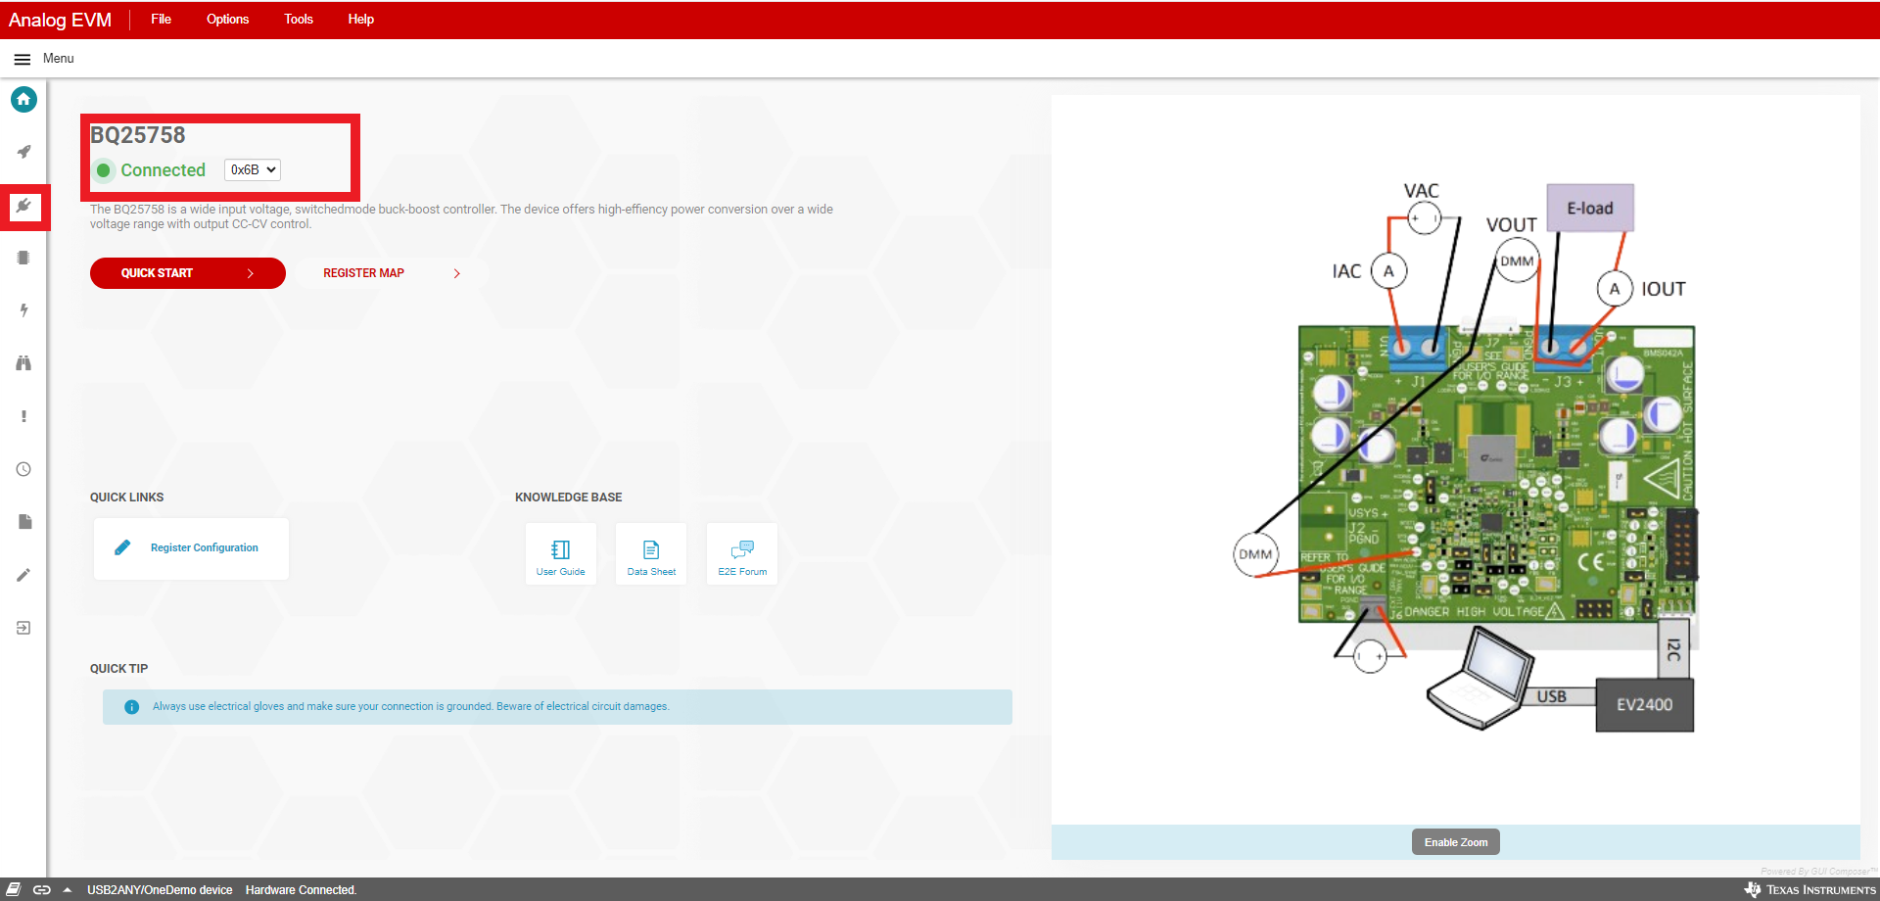Click the link icon in status bar
The image size is (1880, 901).
[x=41, y=889]
